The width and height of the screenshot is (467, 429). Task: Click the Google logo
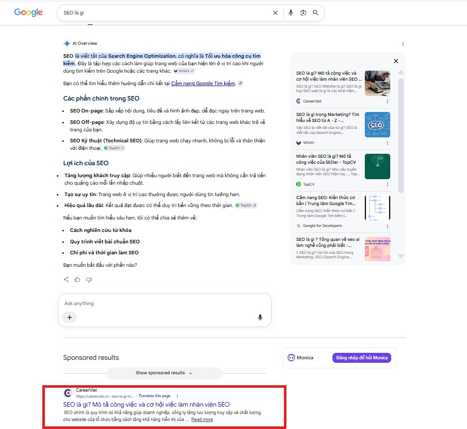28,12
